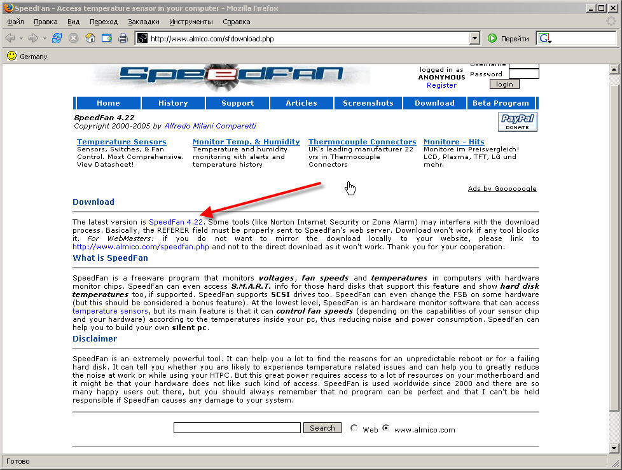Open the Инструменты menu

pyautogui.click(x=191, y=22)
